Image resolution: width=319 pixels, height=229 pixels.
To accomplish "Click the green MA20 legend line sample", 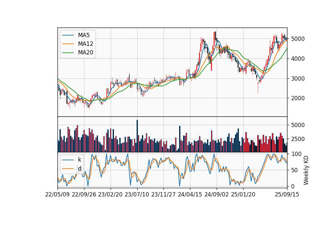I will tap(68, 53).
